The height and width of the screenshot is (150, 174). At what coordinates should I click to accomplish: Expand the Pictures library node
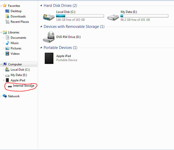(4, 48)
